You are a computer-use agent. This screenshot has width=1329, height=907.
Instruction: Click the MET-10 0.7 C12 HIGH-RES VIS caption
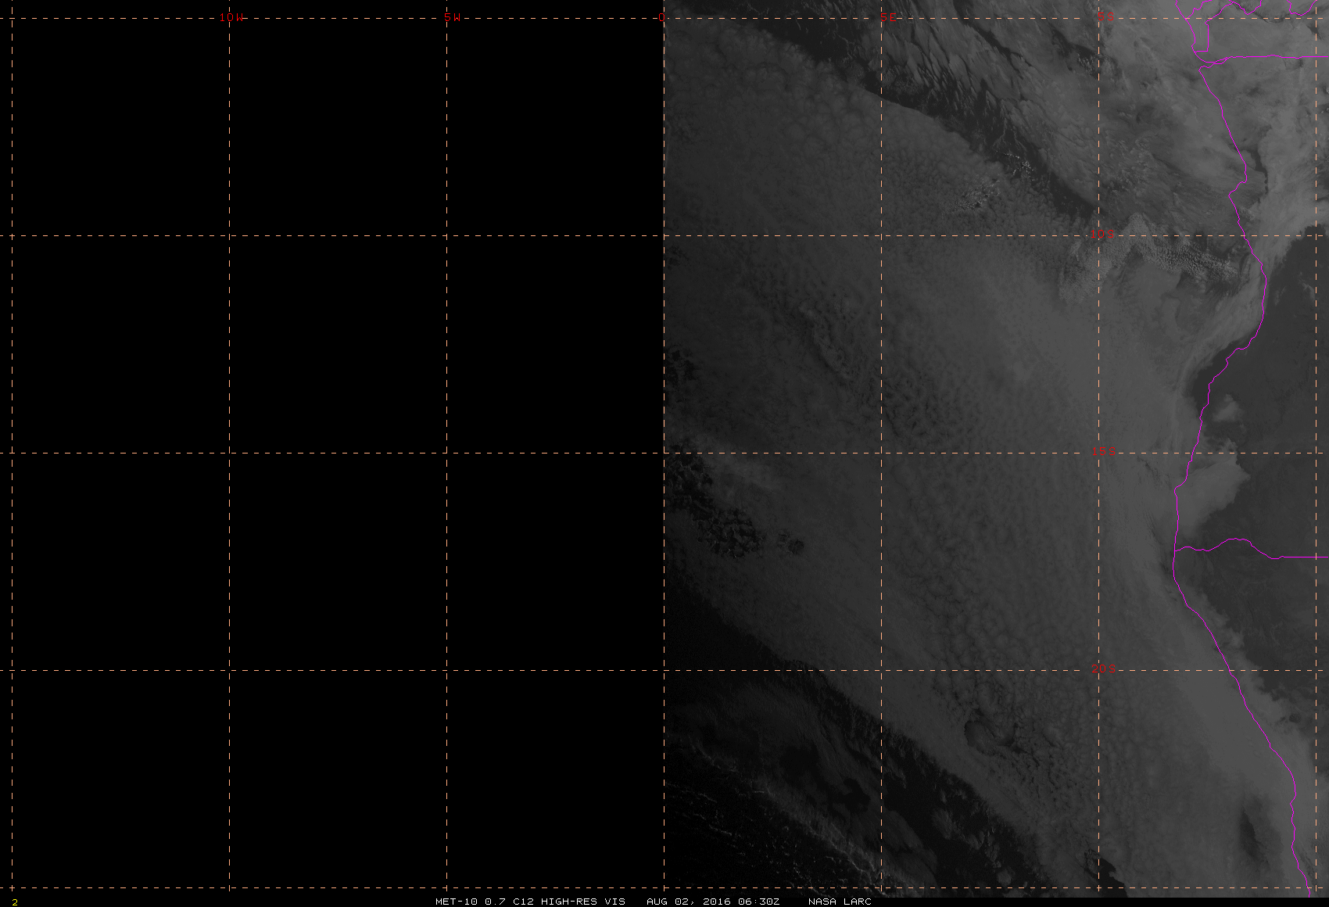(x=530, y=902)
